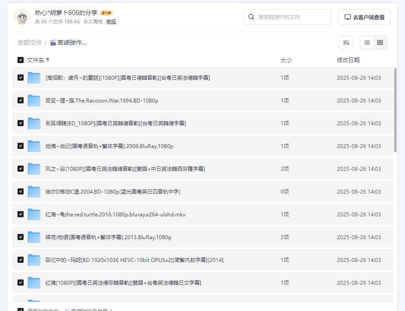Toggle the select-all checkbox beside 文件名
The width and height of the screenshot is (405, 311).
(x=21, y=60)
